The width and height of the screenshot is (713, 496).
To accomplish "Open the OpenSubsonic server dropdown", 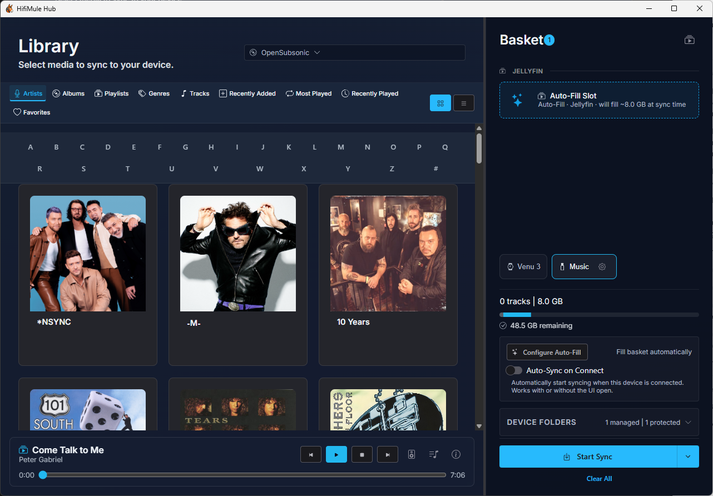I will [355, 53].
